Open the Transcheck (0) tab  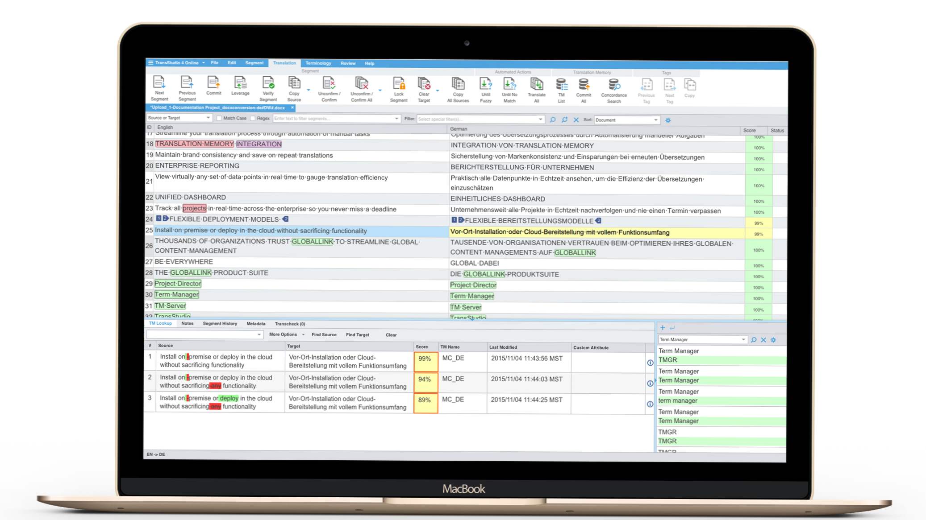coord(290,324)
